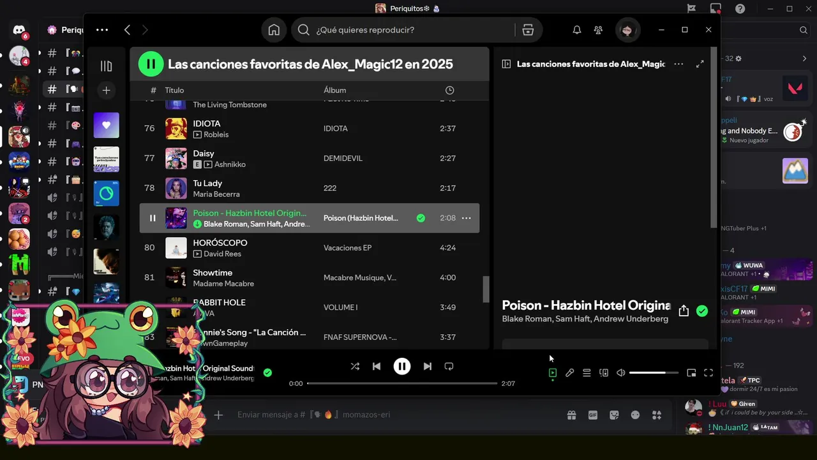
Task: Open Discord help question mark
Action: point(740,8)
